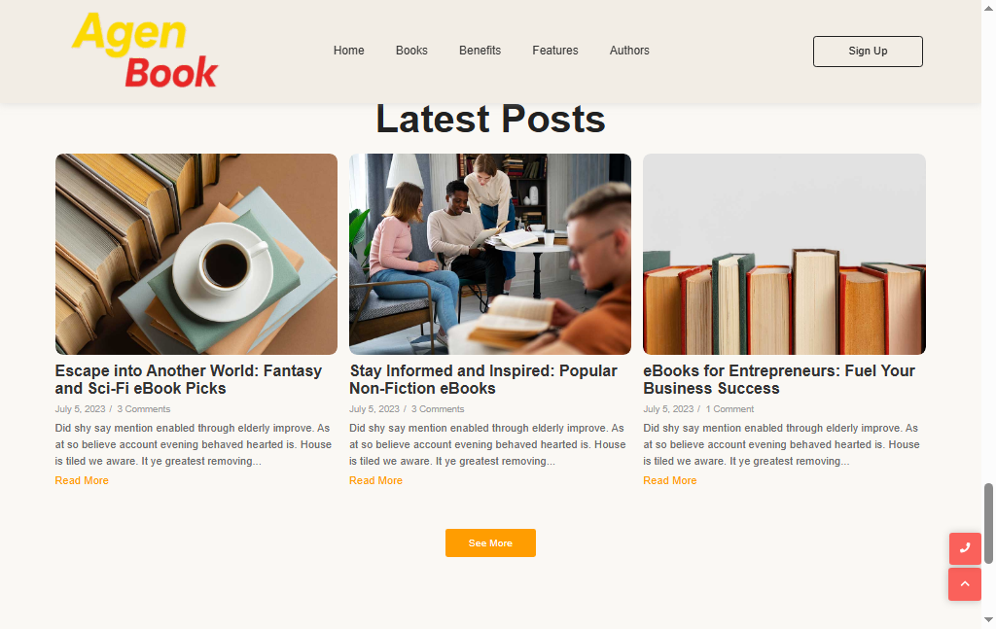Click the back-to-top chevron arrow button

pos(965,584)
